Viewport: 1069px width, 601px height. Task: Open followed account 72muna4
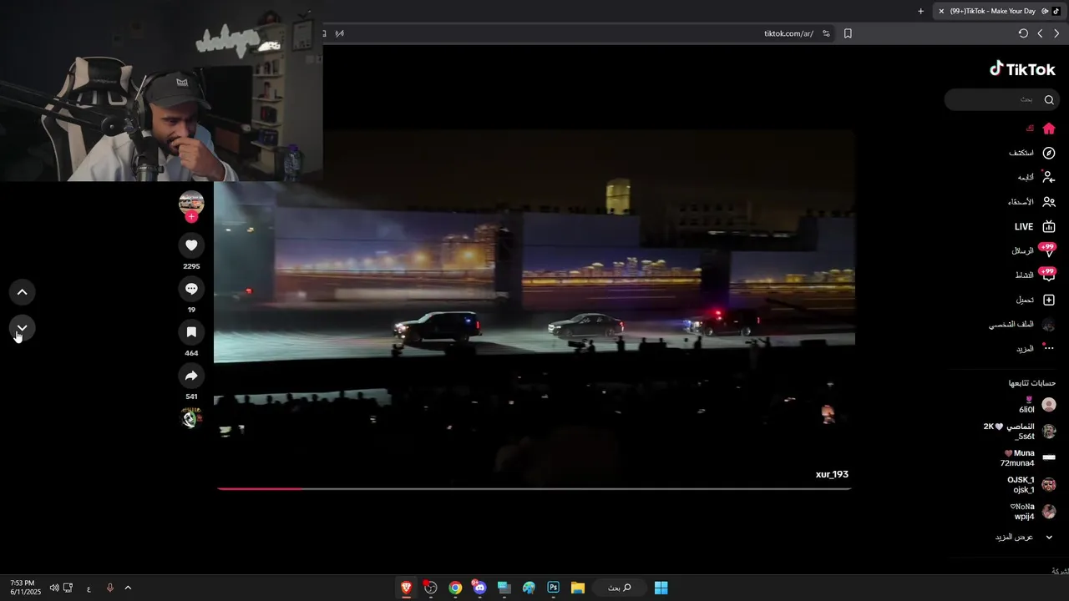[1028, 458]
